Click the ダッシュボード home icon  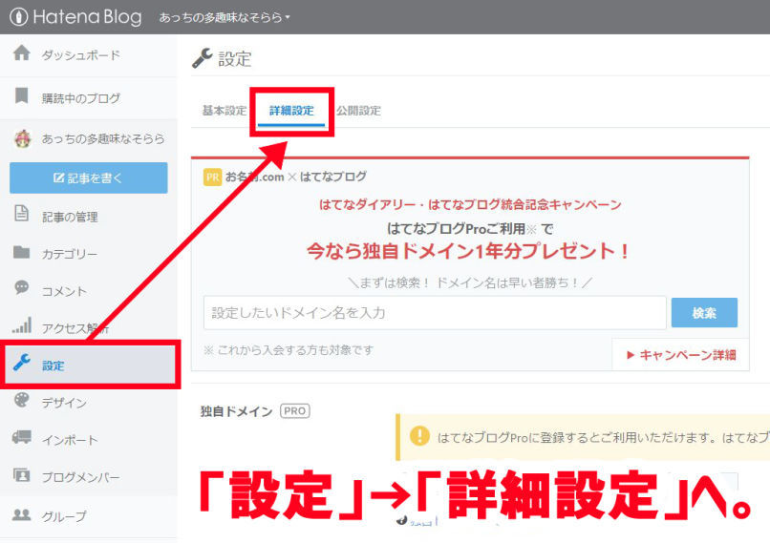tap(22, 52)
